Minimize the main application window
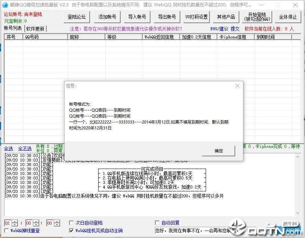 [261, 5]
